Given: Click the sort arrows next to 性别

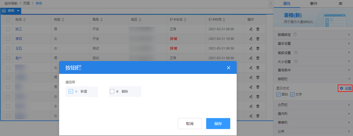Looking at the screenshot, I should [x=63, y=20].
